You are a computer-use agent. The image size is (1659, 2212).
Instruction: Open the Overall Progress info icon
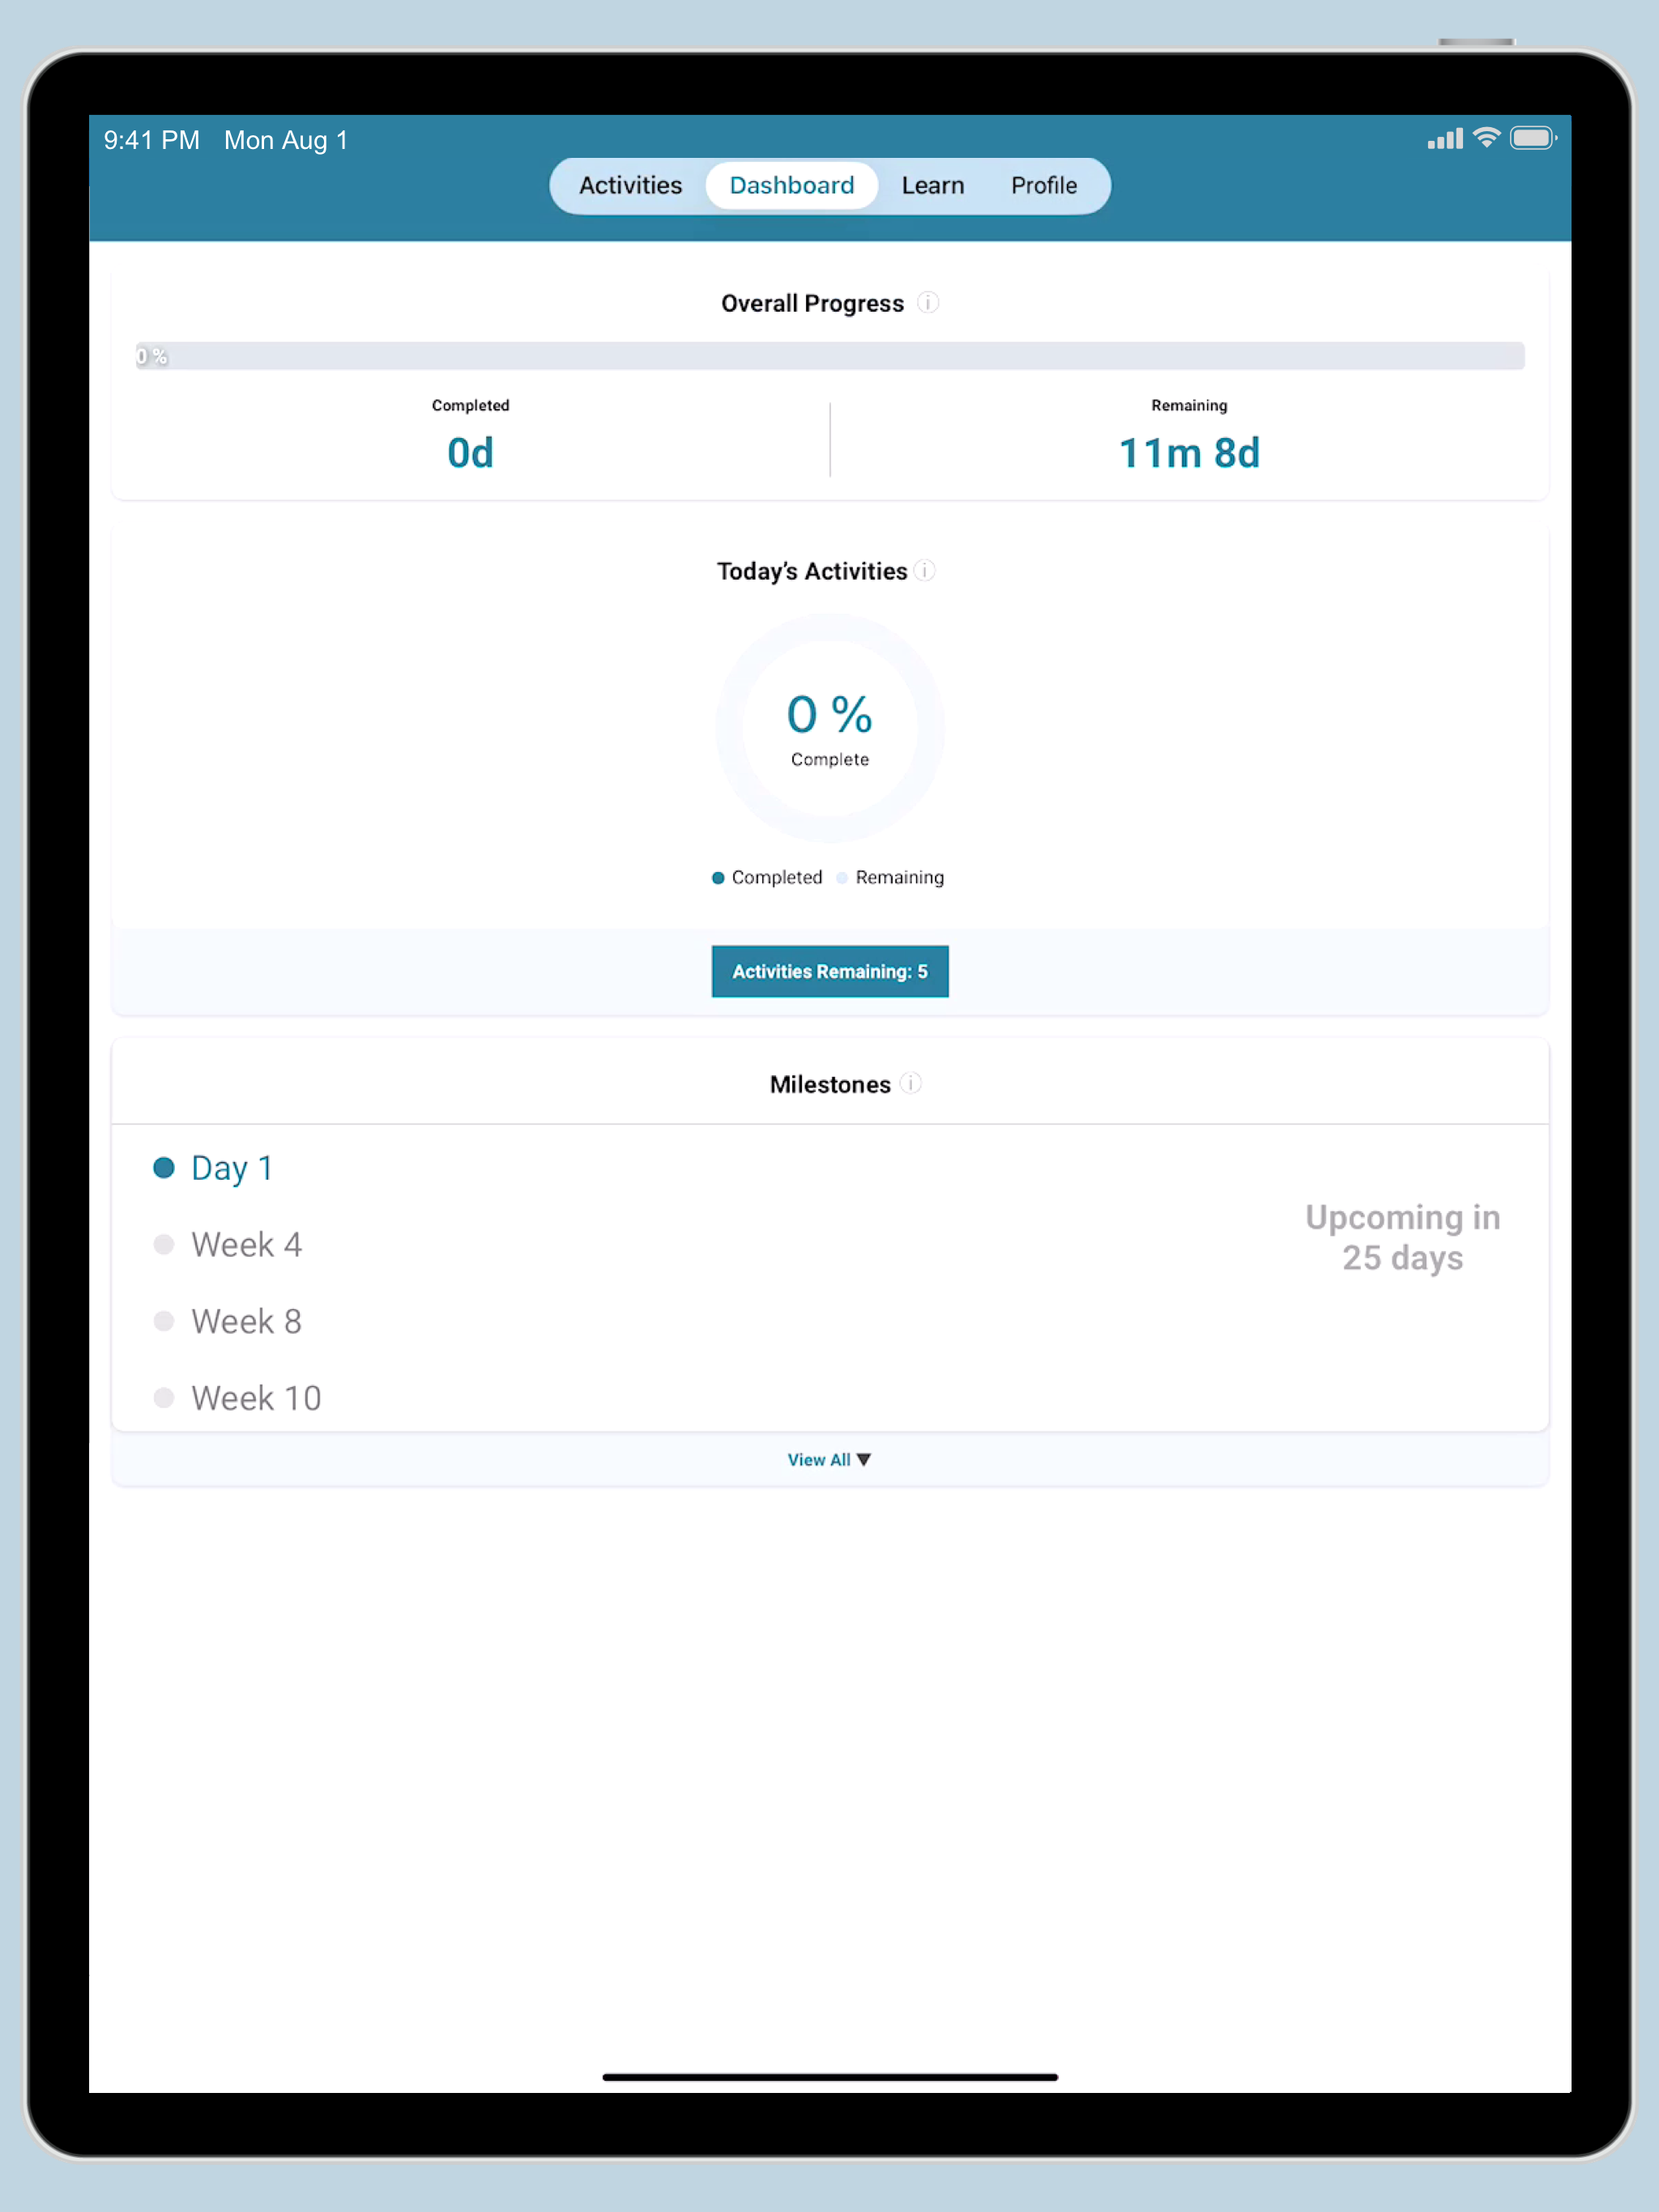point(928,302)
